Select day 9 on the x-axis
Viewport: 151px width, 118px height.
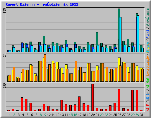click(x=45, y=115)
